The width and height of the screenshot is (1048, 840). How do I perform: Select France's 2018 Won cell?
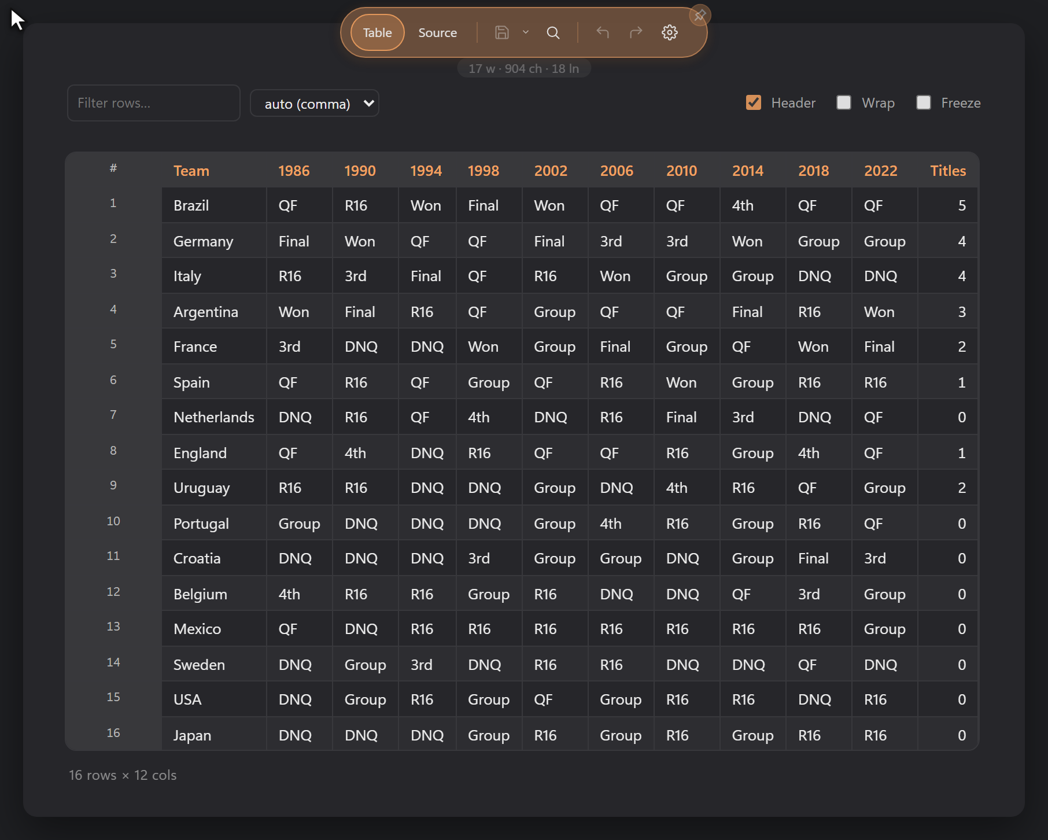[x=819, y=347]
